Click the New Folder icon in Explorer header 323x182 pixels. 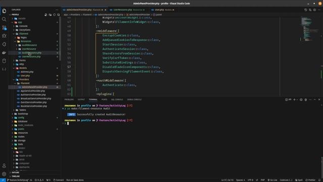click(x=50, y=15)
